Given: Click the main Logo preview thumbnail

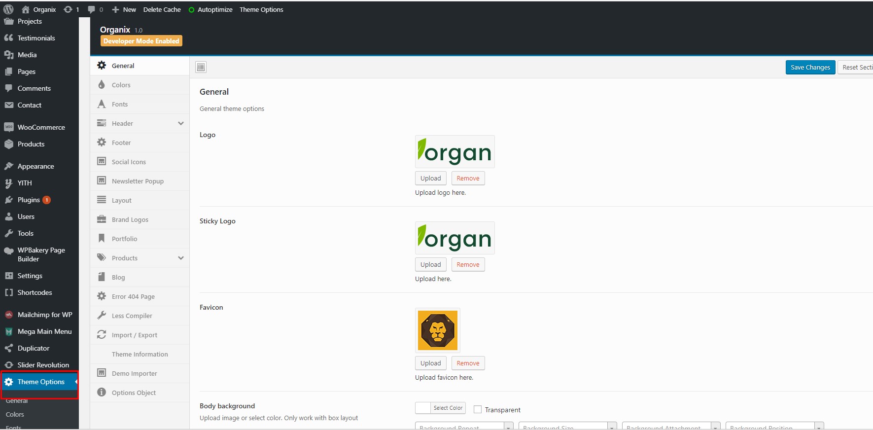Looking at the screenshot, I should pos(455,152).
